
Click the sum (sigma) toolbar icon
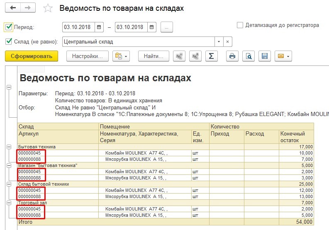(x=212, y=56)
